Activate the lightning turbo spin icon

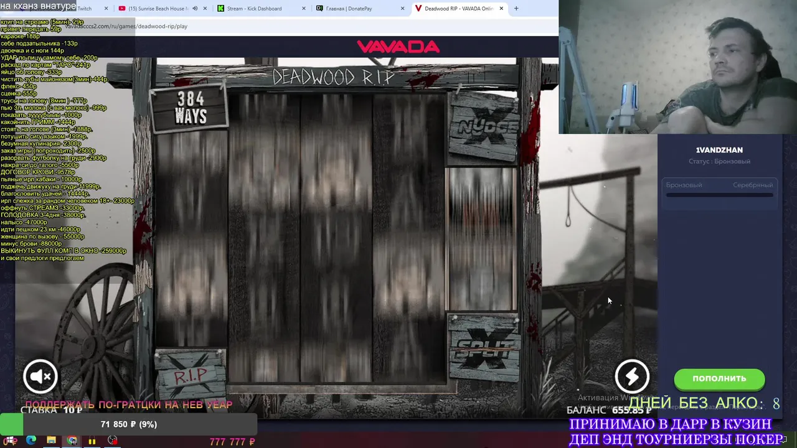tap(632, 376)
